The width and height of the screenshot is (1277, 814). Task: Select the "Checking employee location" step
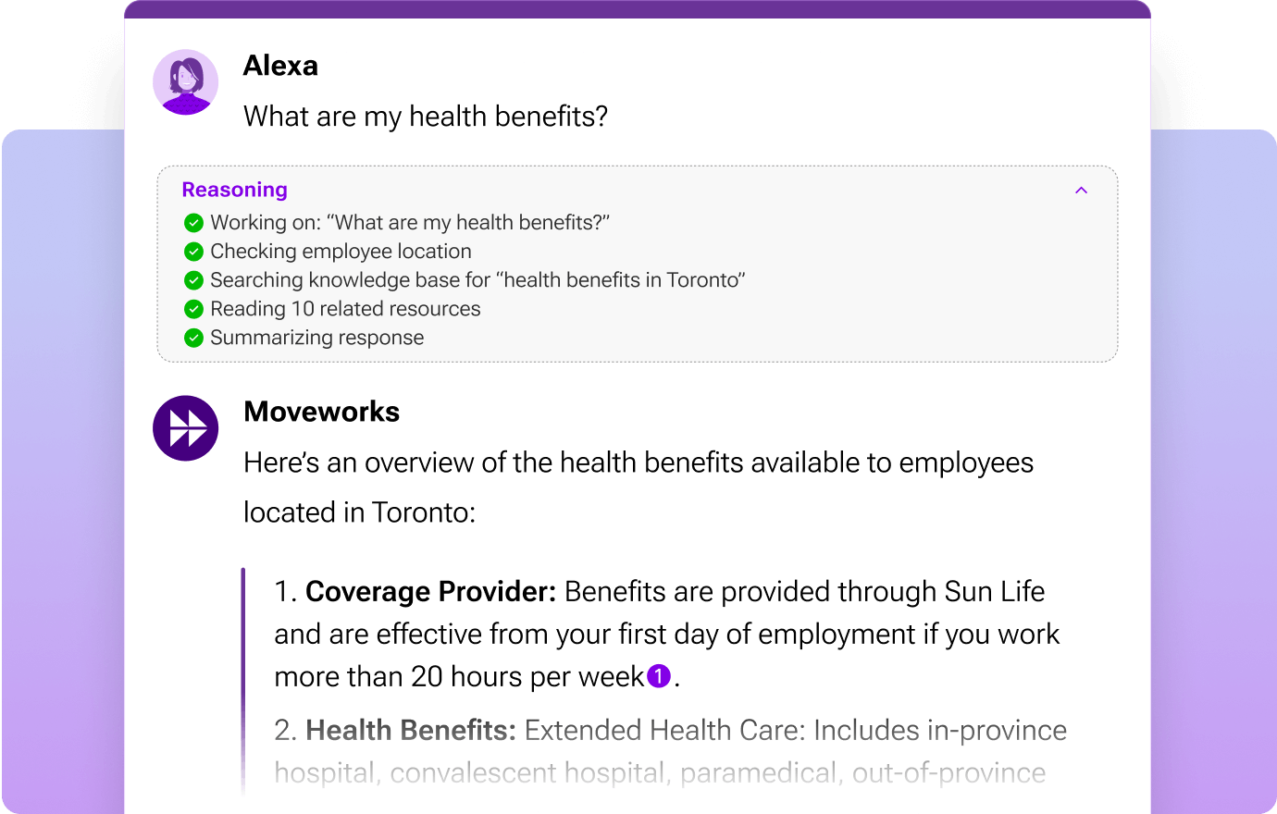(341, 252)
